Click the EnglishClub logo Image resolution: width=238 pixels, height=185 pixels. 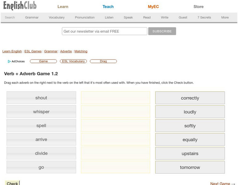(20, 6)
